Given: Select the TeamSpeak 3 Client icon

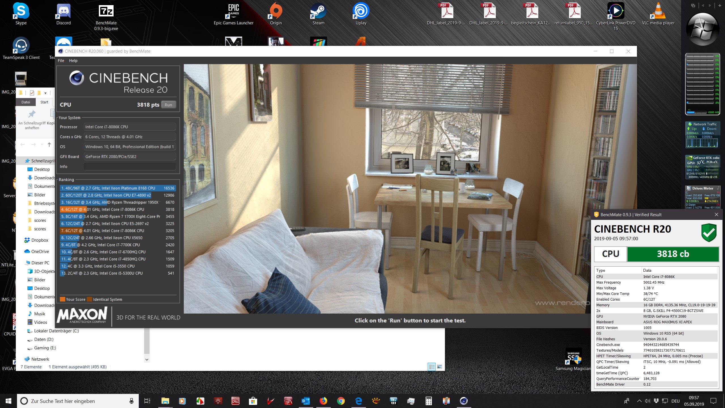Looking at the screenshot, I should coord(21,48).
